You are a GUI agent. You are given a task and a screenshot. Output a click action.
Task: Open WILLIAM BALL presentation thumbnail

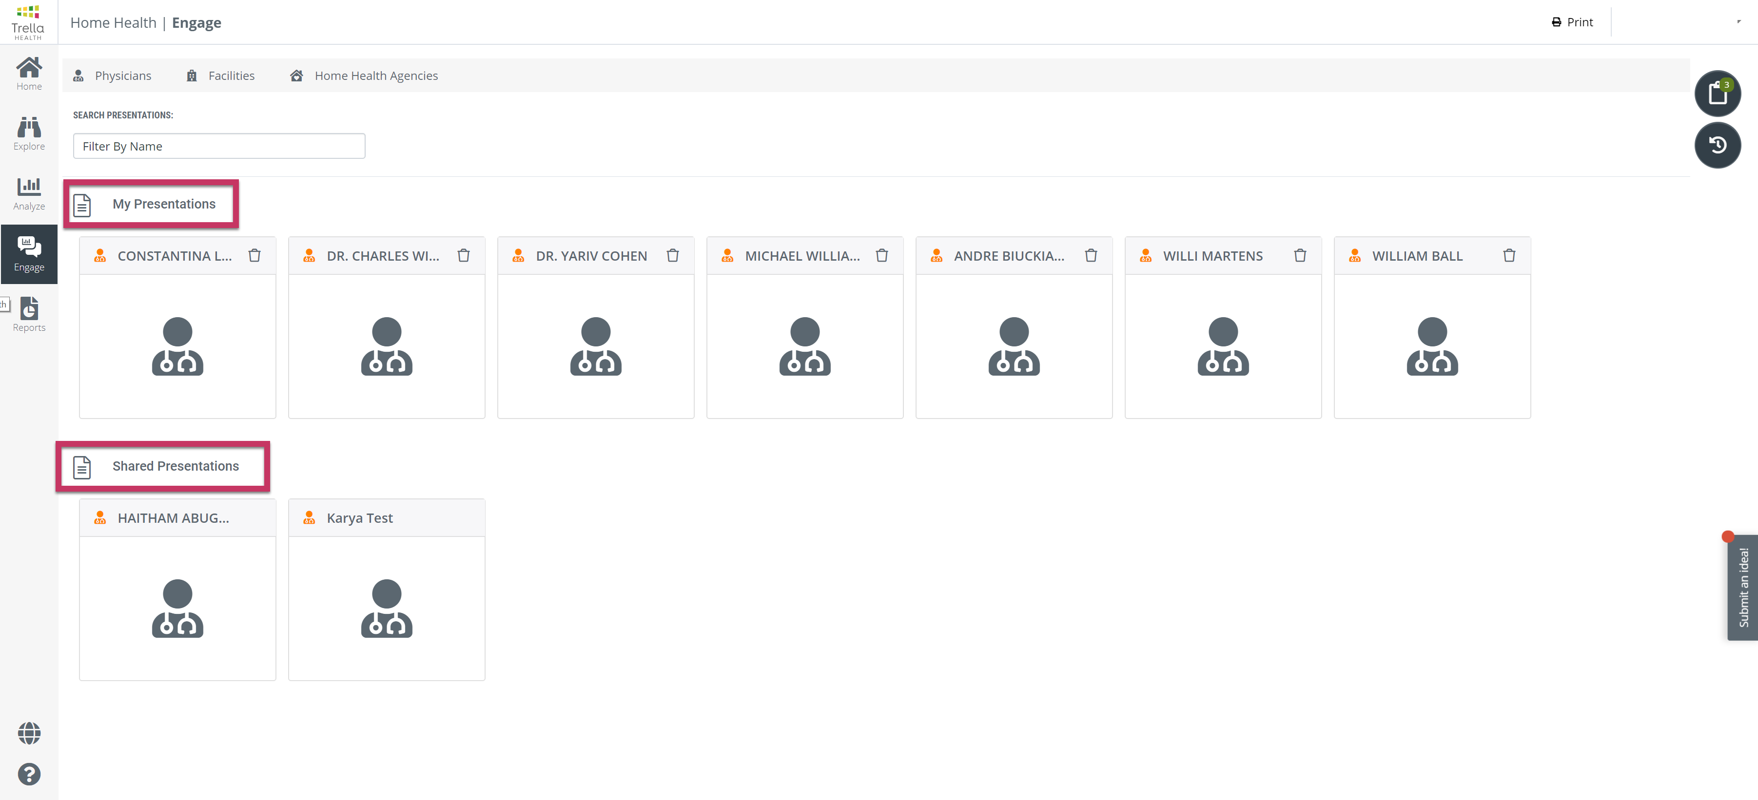[1432, 346]
